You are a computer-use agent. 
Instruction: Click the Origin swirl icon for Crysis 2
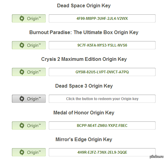(x=22, y=72)
